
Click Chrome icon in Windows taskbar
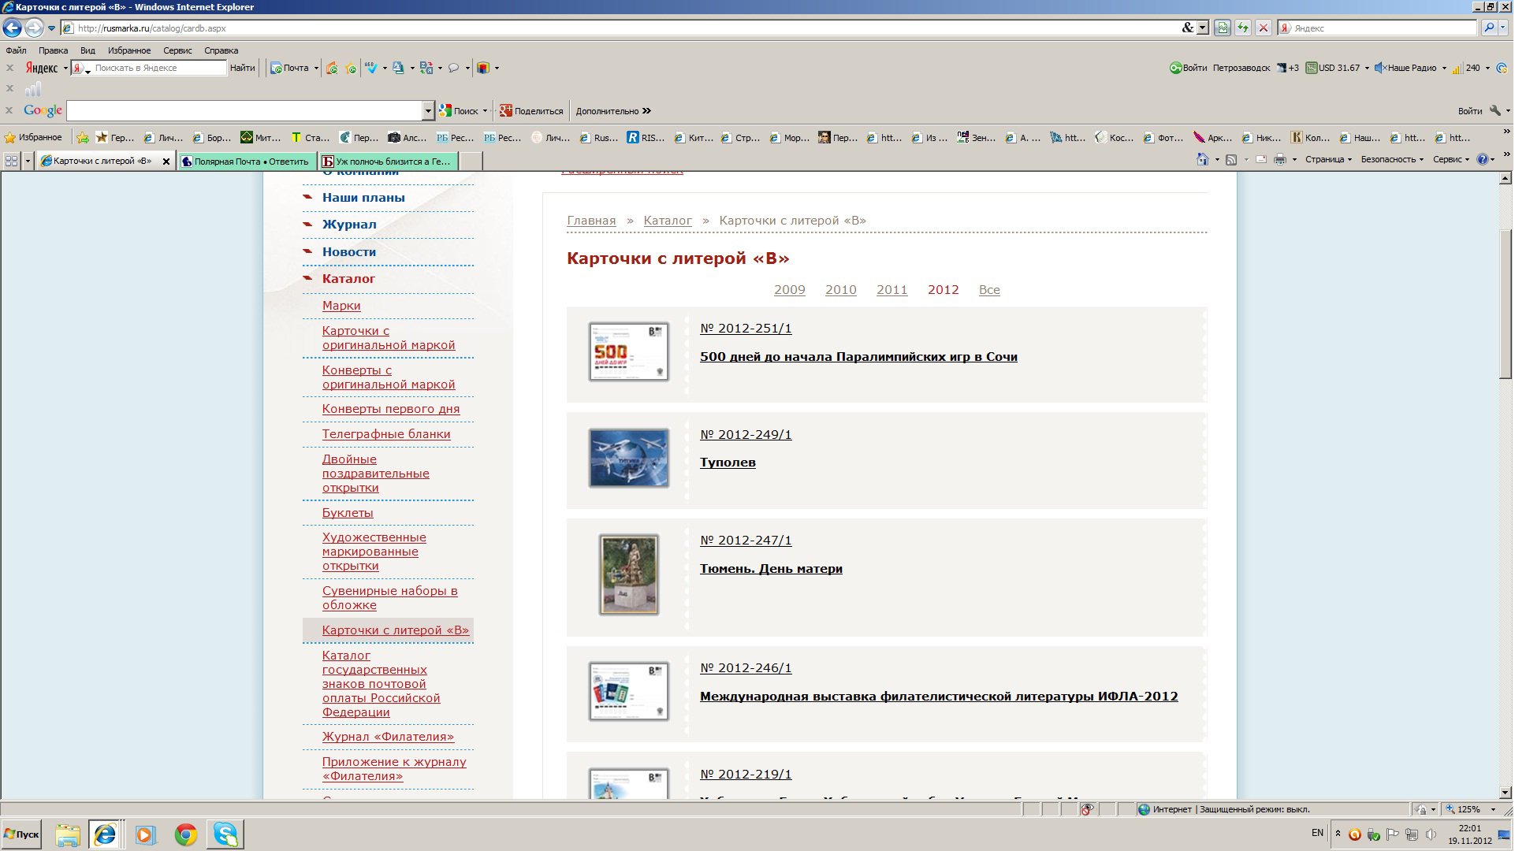coord(186,834)
